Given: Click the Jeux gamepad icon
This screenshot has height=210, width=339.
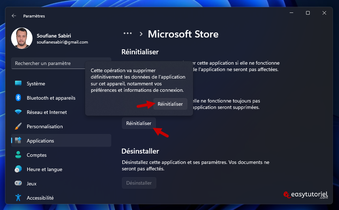Looking at the screenshot, I should coord(18,183).
